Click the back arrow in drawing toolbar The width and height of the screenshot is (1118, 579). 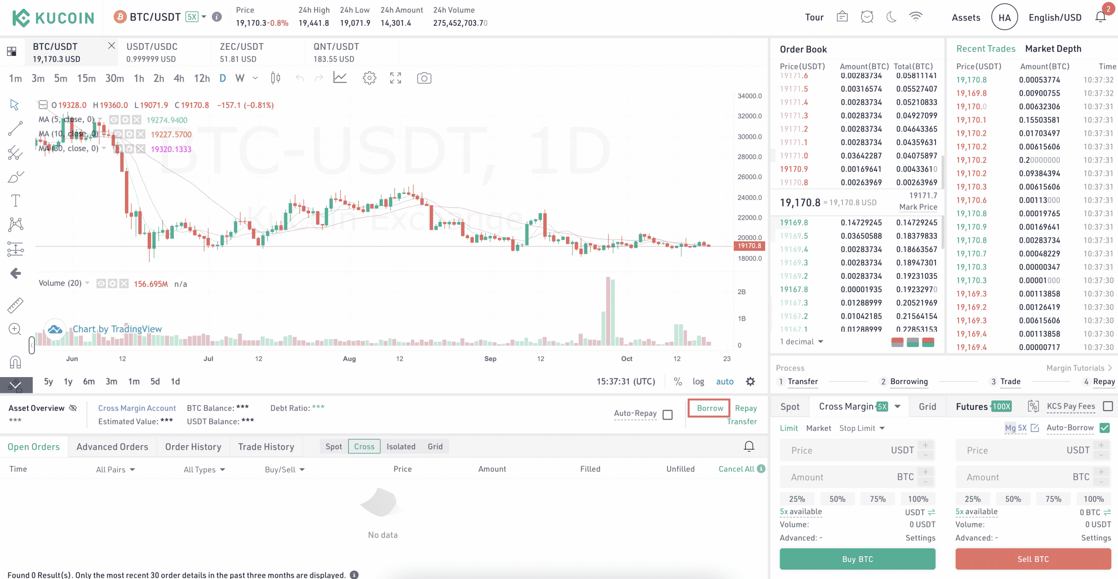[15, 274]
